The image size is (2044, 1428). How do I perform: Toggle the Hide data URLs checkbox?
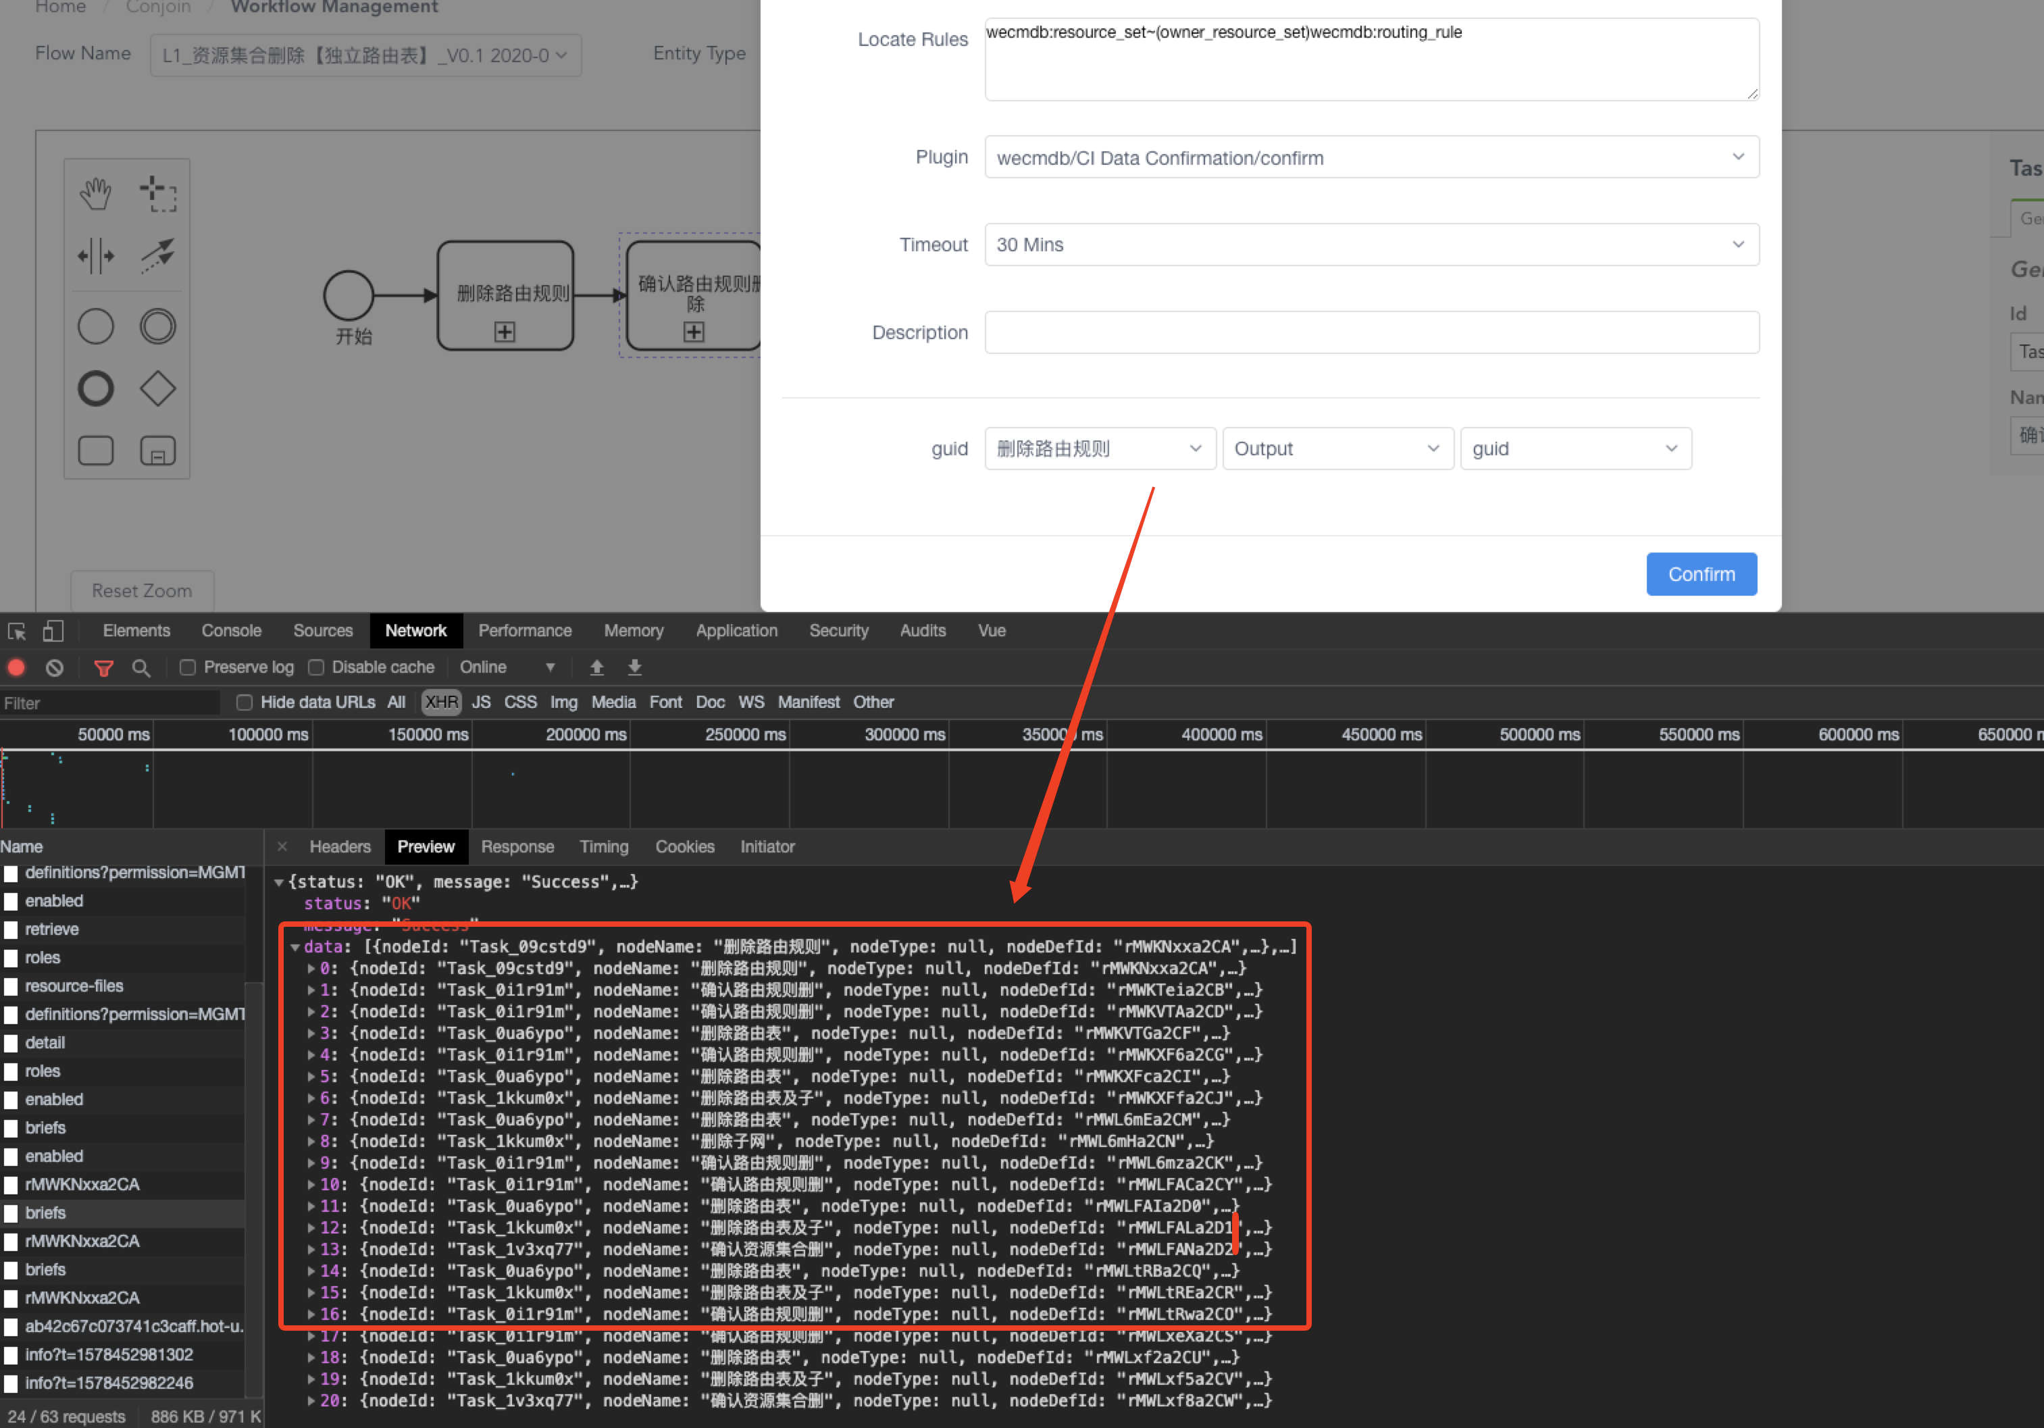click(x=244, y=703)
